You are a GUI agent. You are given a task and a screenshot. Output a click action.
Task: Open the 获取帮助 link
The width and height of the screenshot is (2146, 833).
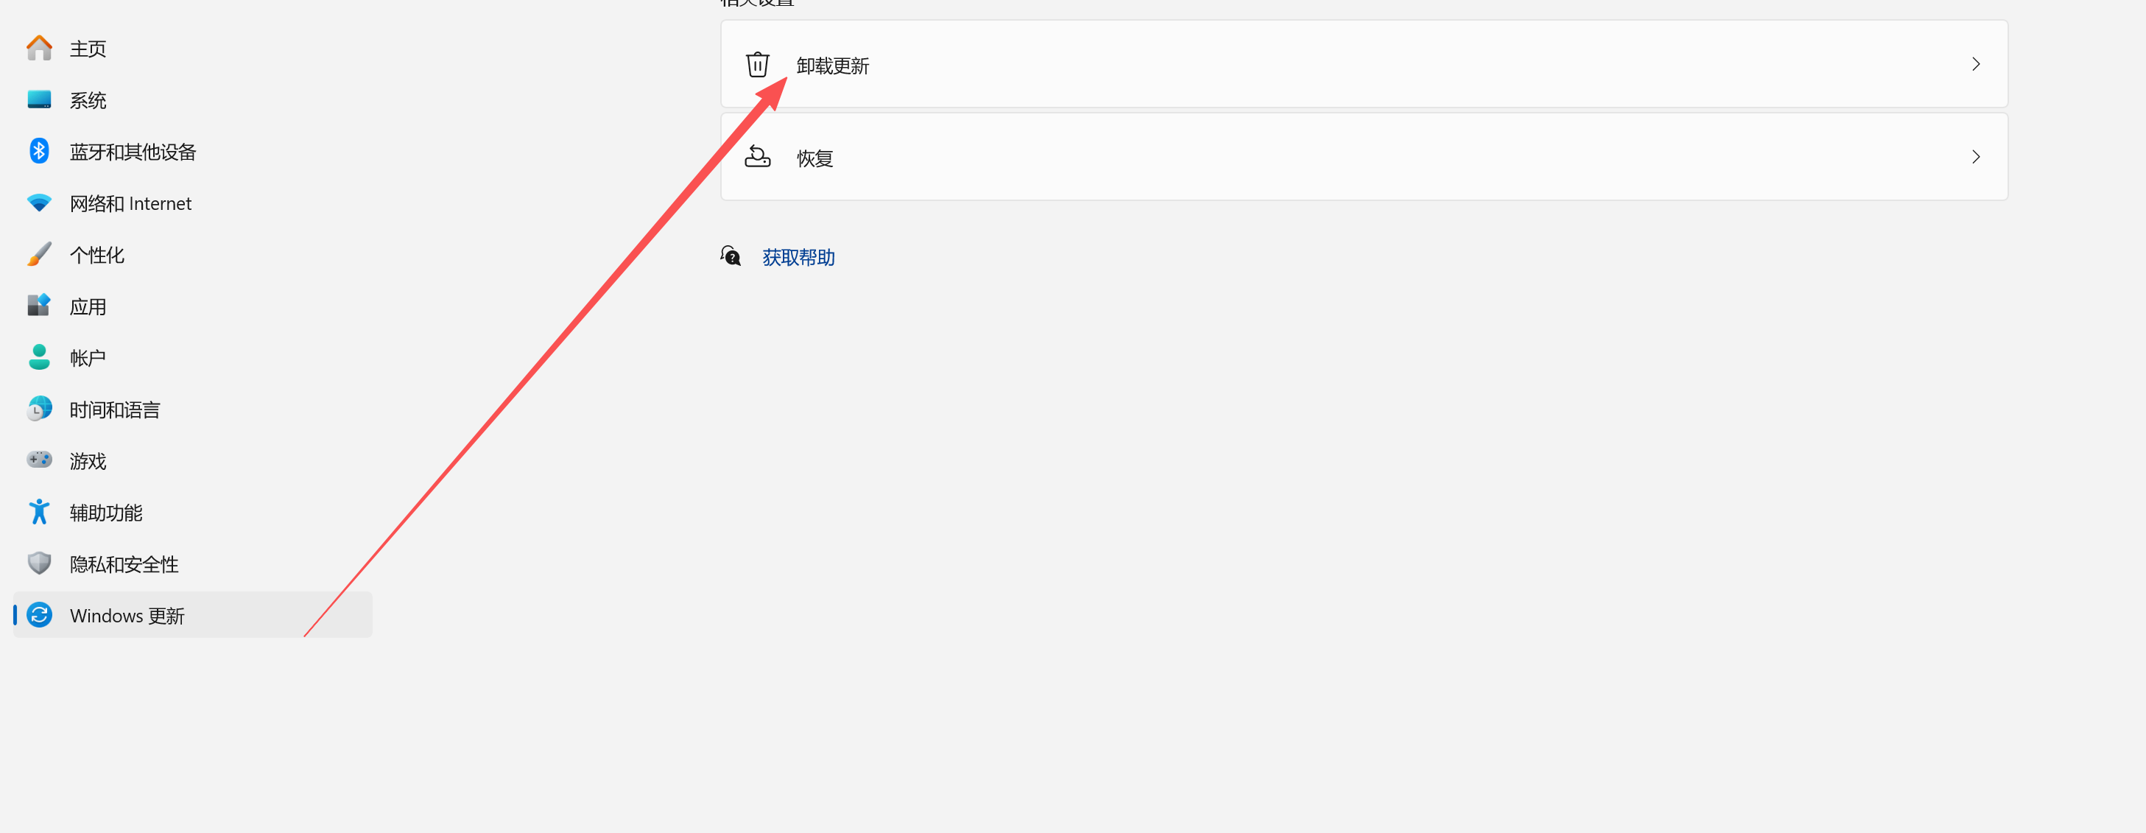pos(798,257)
